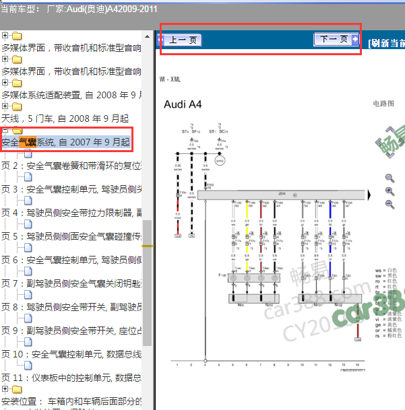Click document icon above 页 6
Viewport: 405px width, 410px height.
pyautogui.click(x=28, y=248)
